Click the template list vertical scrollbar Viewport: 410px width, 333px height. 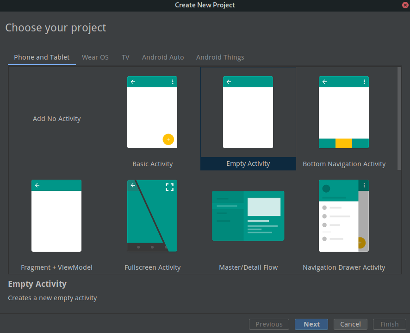click(399, 119)
